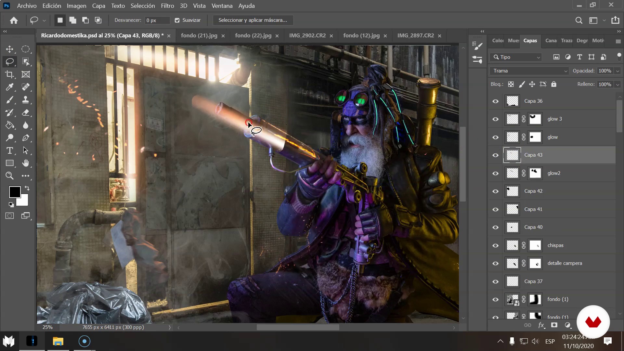This screenshot has width=624, height=351.
Task: Select the Eraser tool
Action: tap(26, 112)
